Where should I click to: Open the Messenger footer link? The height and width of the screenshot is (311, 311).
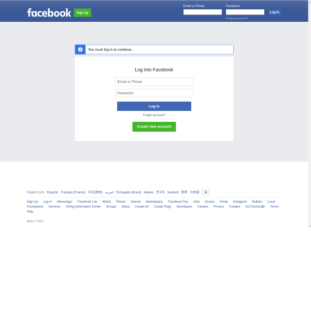(x=65, y=202)
